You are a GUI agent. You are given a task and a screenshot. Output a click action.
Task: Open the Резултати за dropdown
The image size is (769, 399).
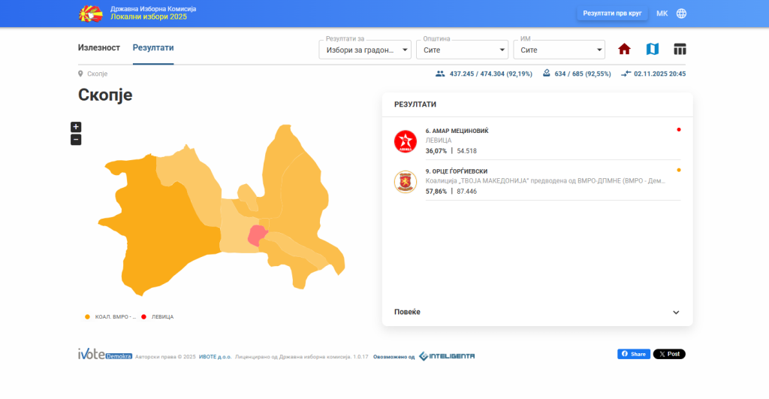pos(365,50)
